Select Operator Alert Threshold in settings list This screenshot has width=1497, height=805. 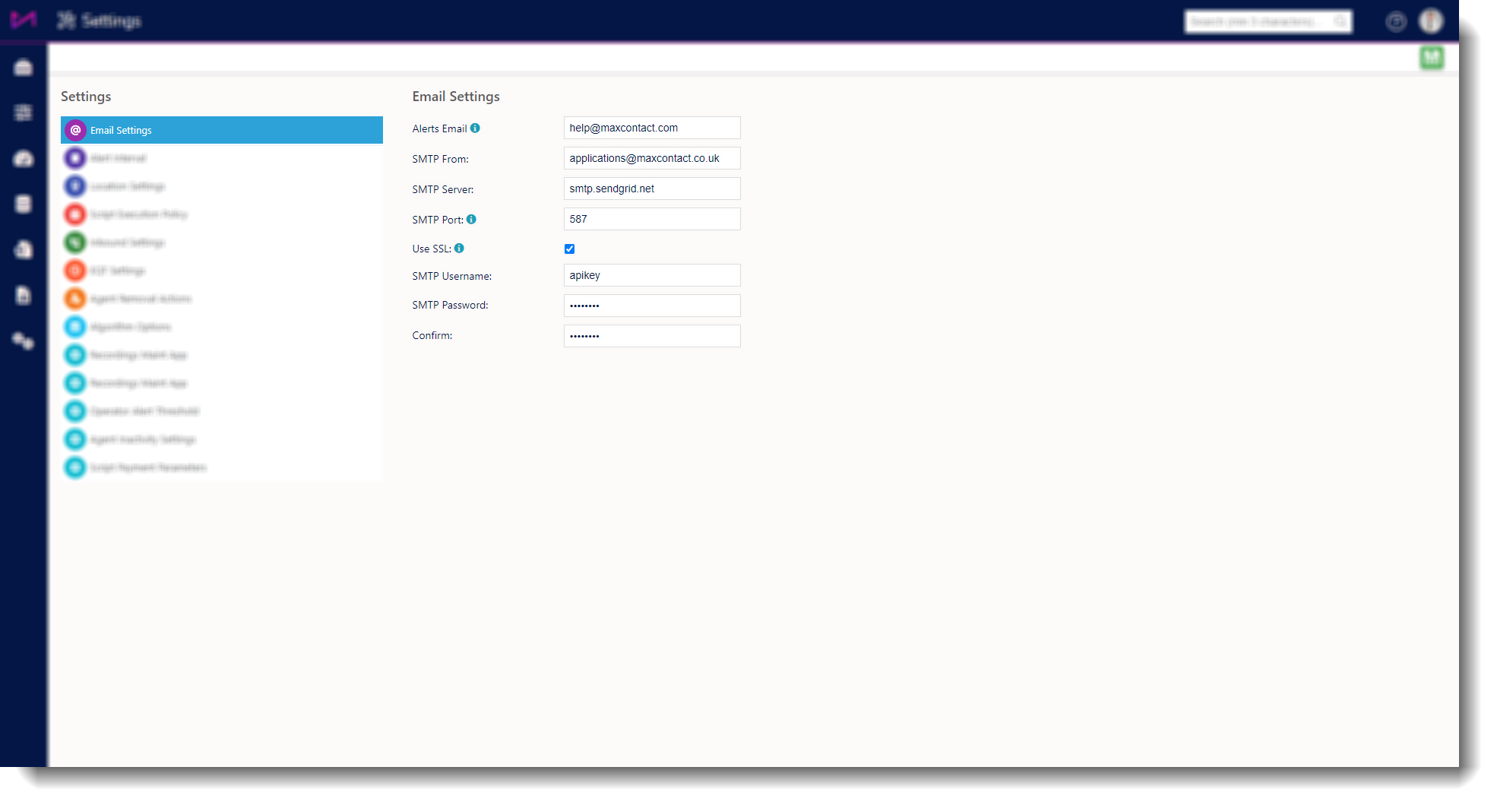pyautogui.click(x=221, y=411)
